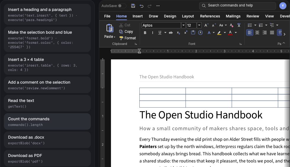290x167 pixels.
Task: Click the Save disk icon
Action: pyautogui.click(x=133, y=6)
